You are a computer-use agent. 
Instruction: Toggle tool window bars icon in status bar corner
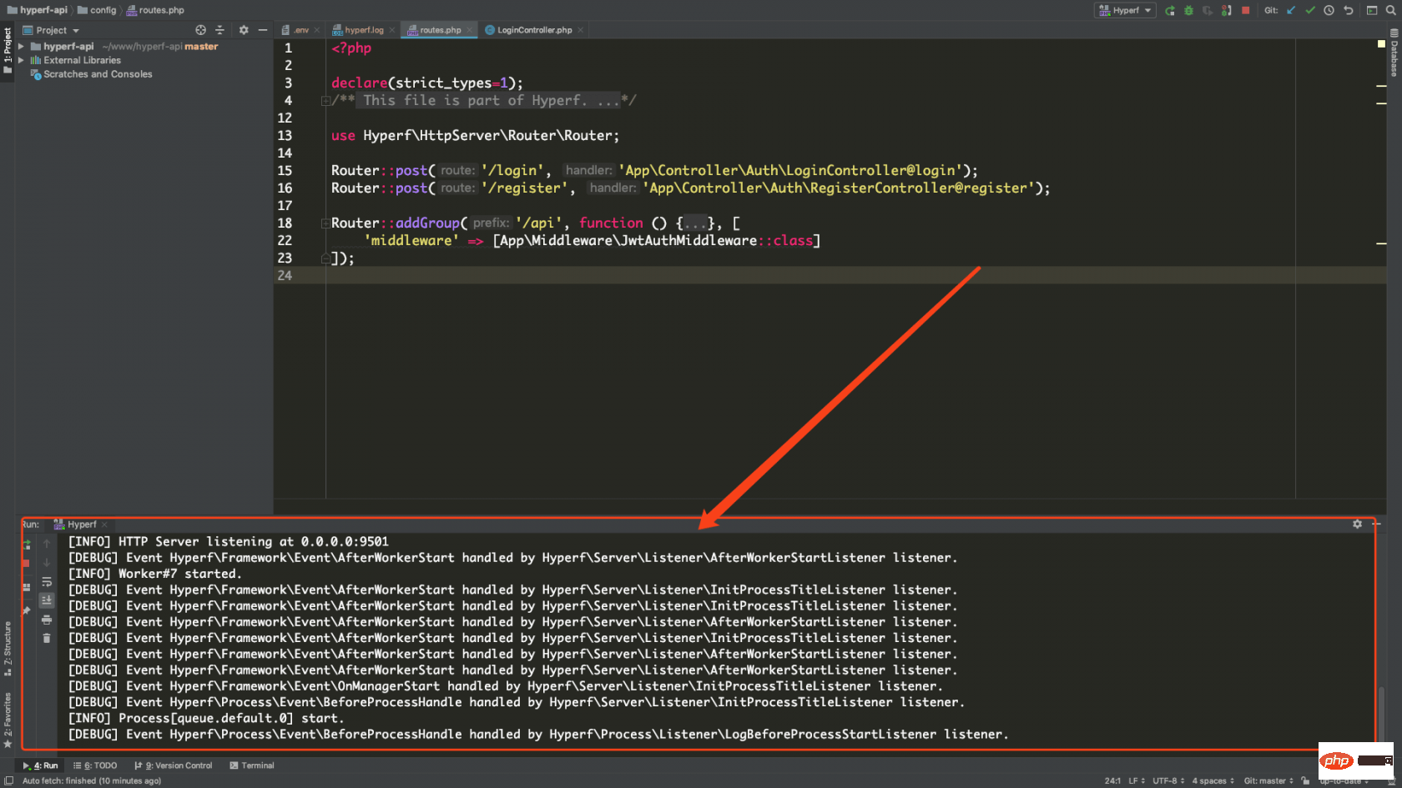9,780
